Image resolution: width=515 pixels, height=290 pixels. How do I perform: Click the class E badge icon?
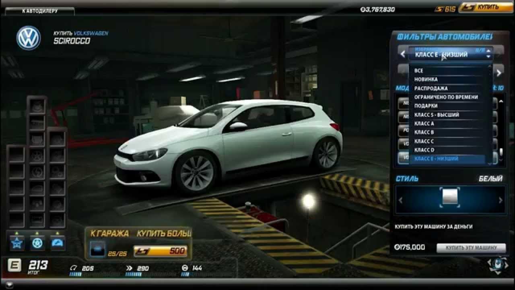point(14,265)
